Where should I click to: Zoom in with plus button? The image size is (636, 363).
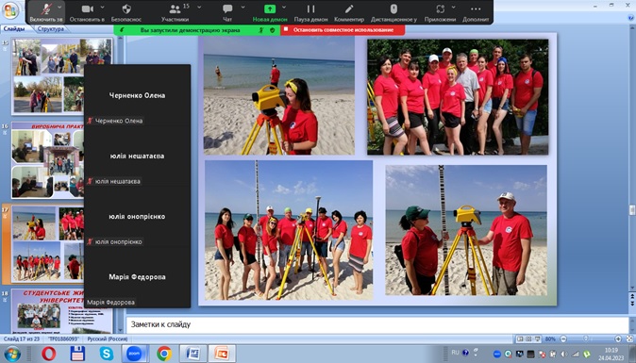[618, 338]
